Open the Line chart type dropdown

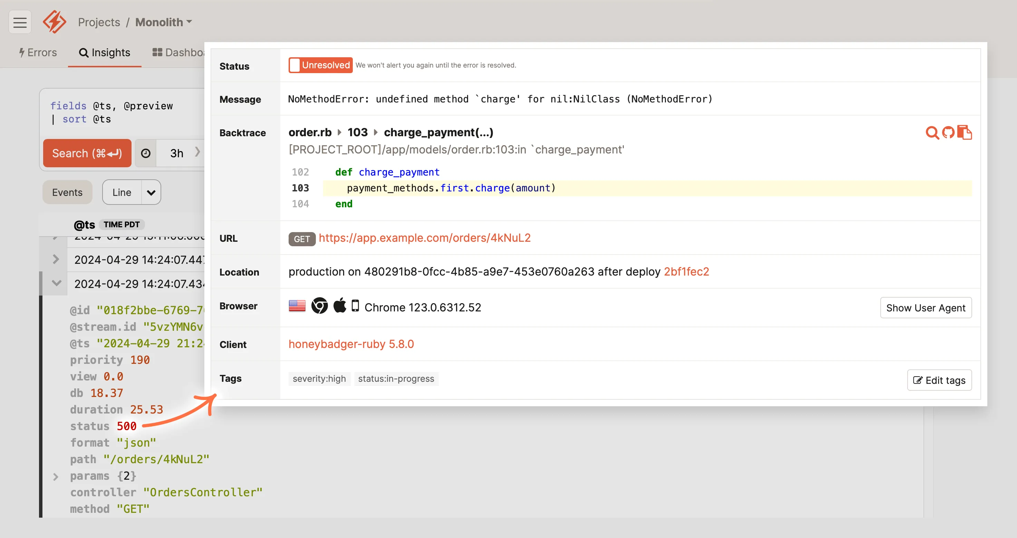(x=151, y=192)
